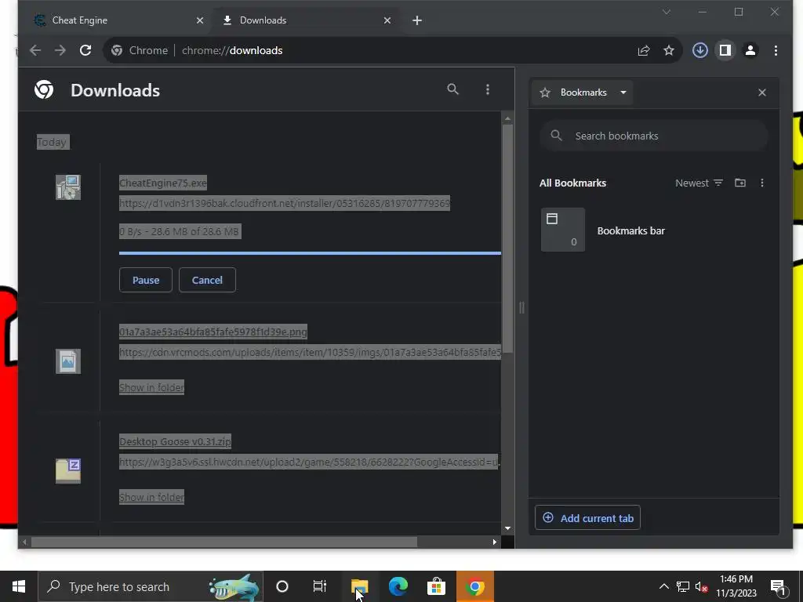
Task: Click the browser back arrow
Action: 35,50
